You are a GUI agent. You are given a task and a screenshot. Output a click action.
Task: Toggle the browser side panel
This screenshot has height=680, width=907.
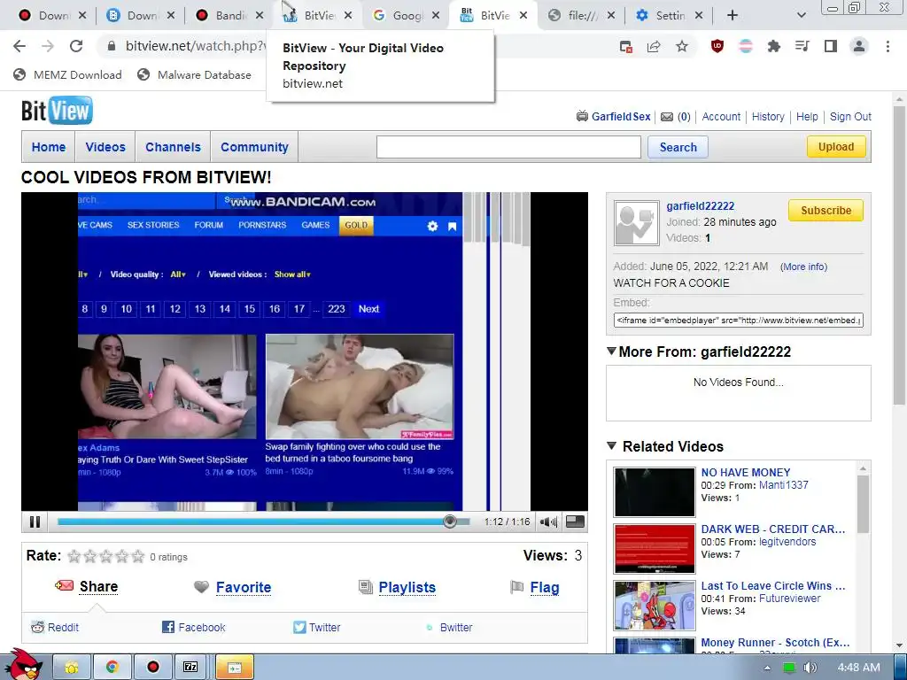831,46
